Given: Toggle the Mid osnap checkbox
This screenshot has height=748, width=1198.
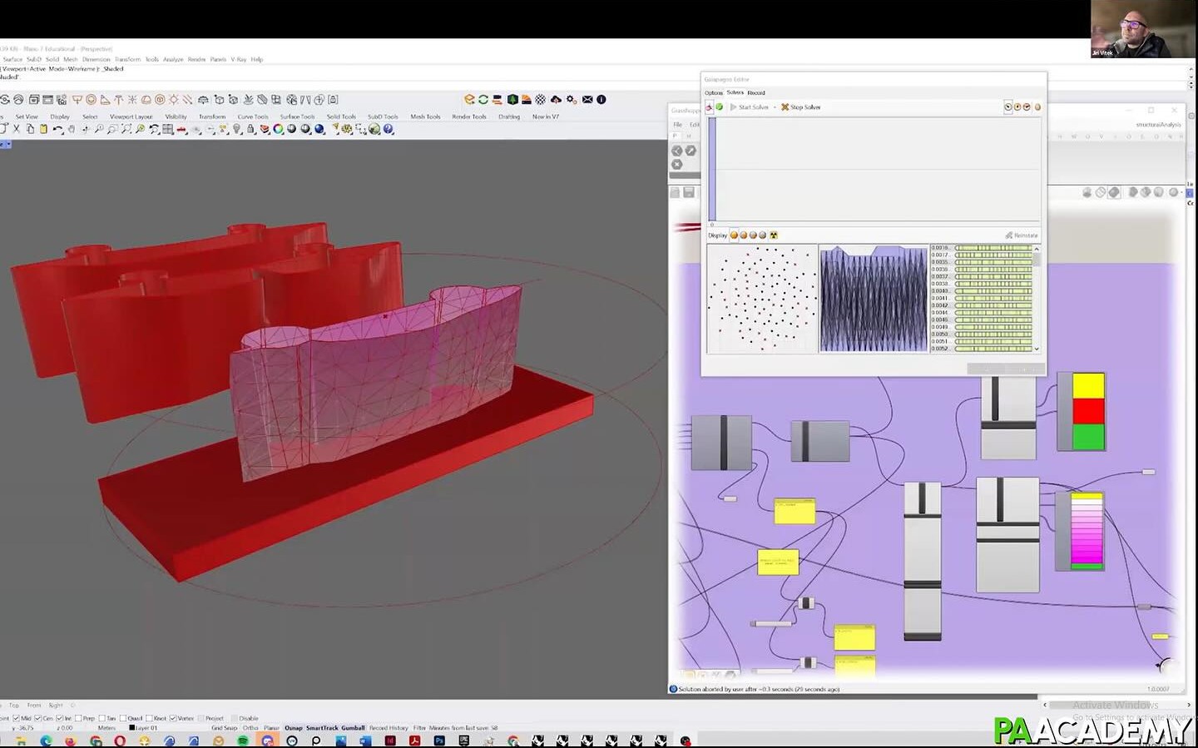Looking at the screenshot, I should [17, 718].
